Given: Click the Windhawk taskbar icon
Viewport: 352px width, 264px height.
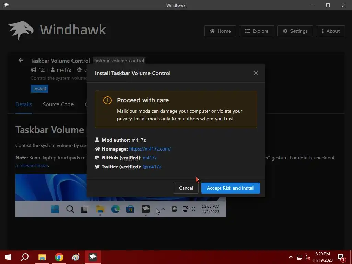Looking at the screenshot, I should click(x=93, y=257).
